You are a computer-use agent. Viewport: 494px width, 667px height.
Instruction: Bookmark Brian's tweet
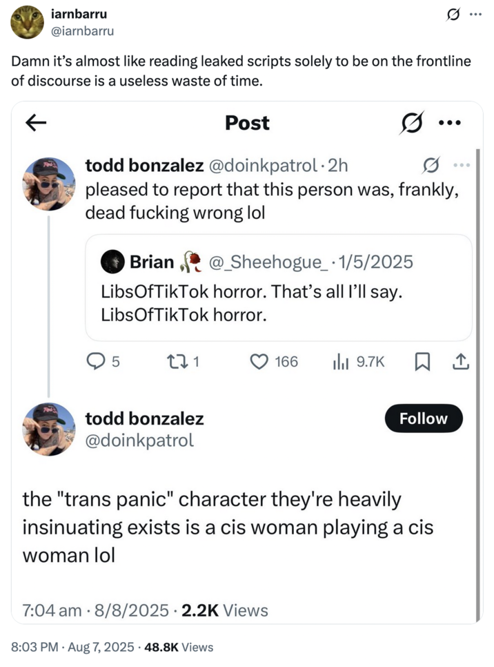click(x=423, y=361)
